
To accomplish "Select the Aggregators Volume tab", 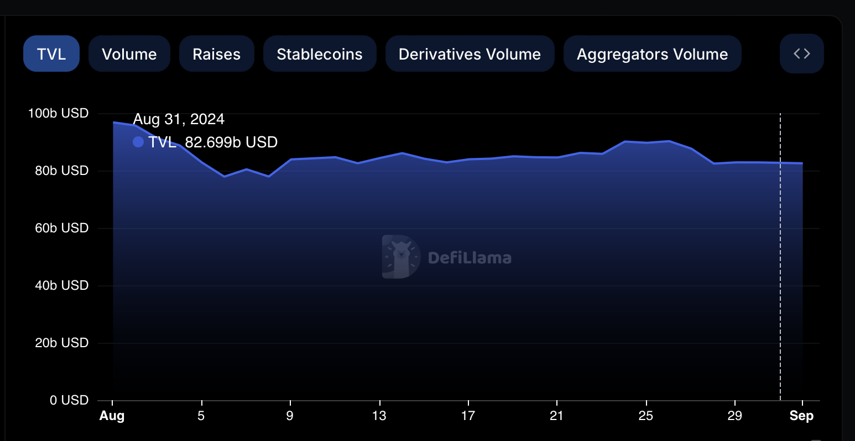I will (653, 54).
